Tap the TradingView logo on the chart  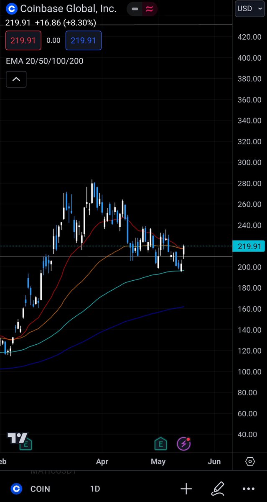(x=18, y=438)
